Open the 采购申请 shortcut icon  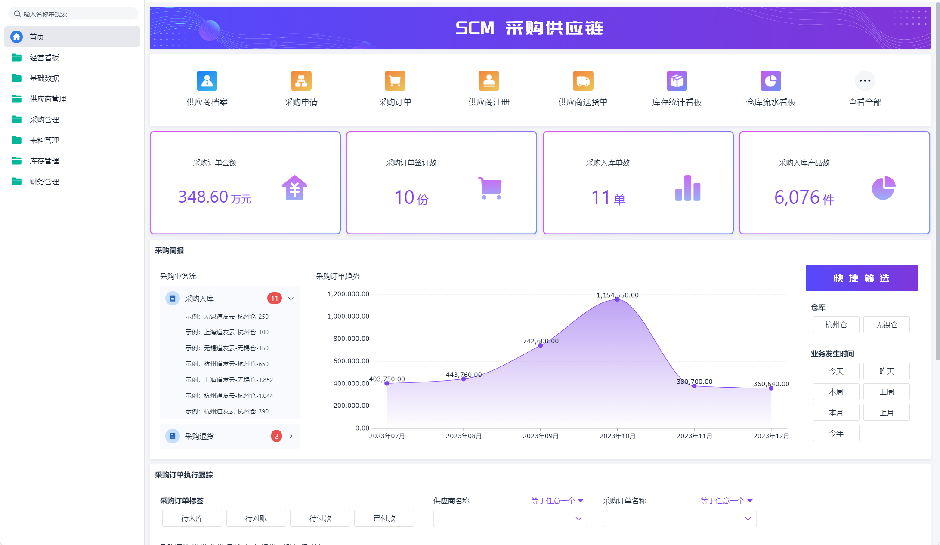coord(301,81)
